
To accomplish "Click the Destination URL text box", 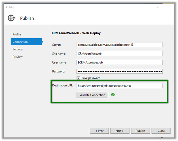I will click(x=119, y=85).
